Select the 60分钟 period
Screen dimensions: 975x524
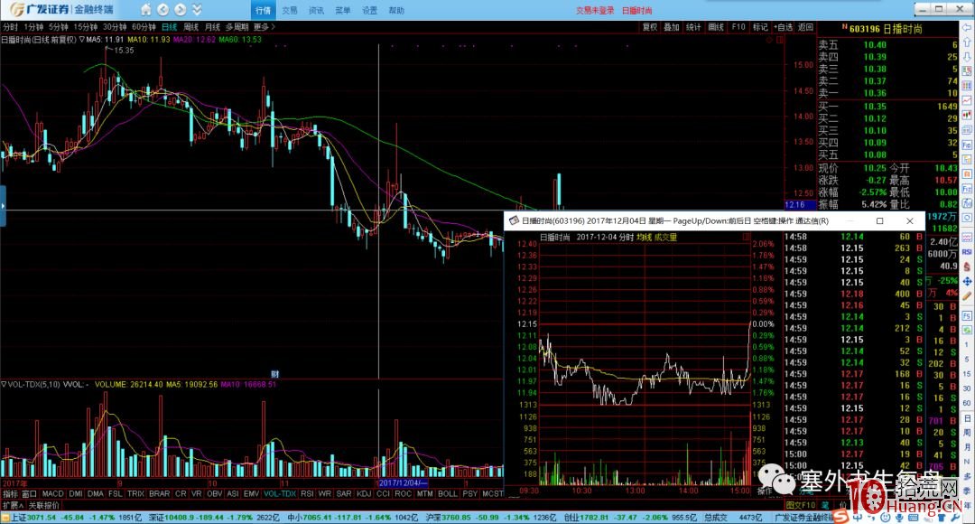point(144,27)
